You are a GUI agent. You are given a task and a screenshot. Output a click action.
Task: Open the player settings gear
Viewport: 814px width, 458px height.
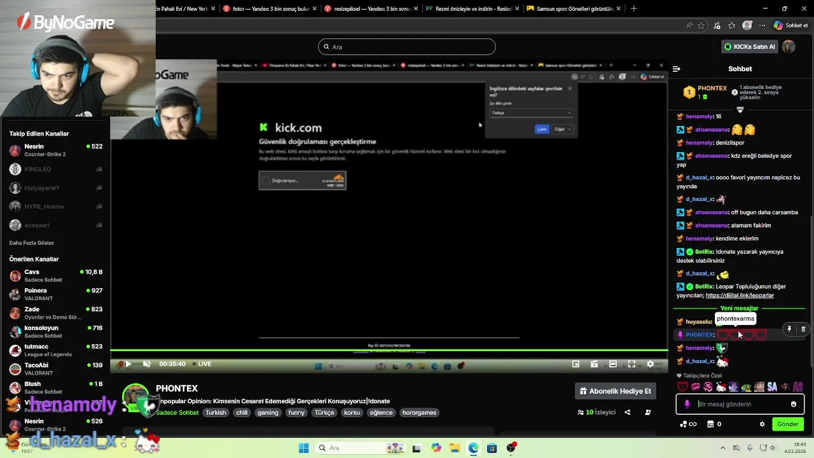(650, 364)
